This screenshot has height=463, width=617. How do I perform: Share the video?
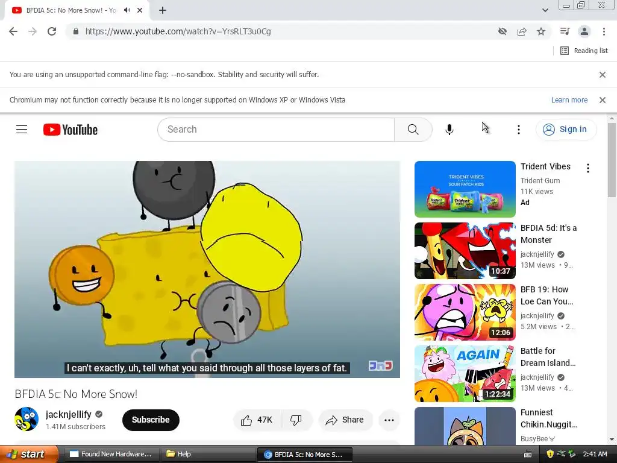345,420
